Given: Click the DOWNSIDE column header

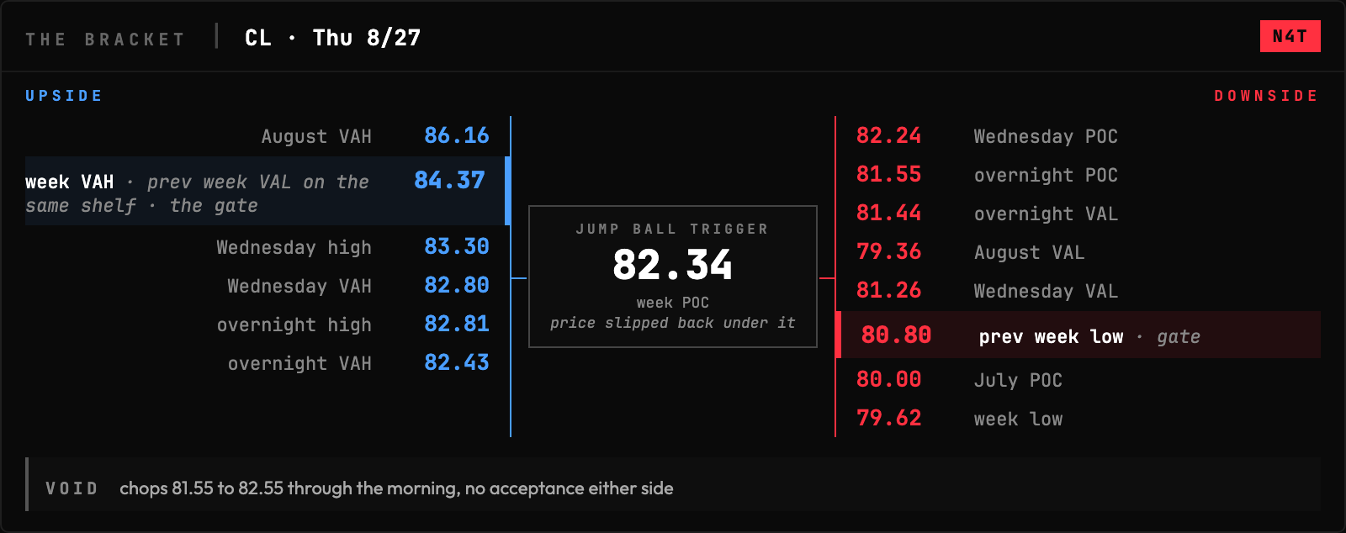Looking at the screenshot, I should (x=1266, y=96).
